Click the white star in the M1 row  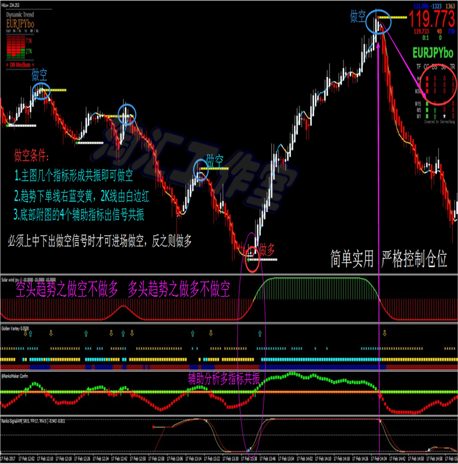click(x=444, y=116)
